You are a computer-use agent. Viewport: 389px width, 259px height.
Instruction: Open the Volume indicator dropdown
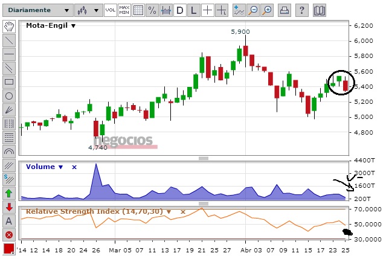[61, 167]
